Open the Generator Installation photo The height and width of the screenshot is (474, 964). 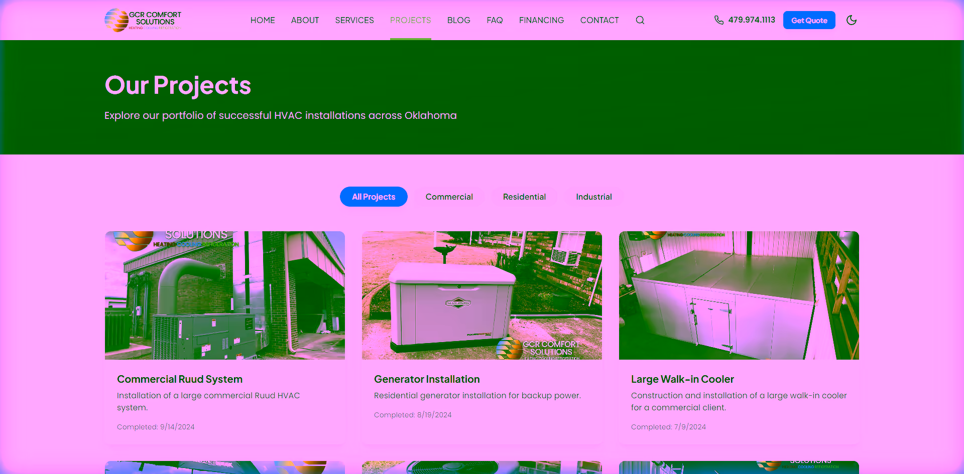coord(482,295)
